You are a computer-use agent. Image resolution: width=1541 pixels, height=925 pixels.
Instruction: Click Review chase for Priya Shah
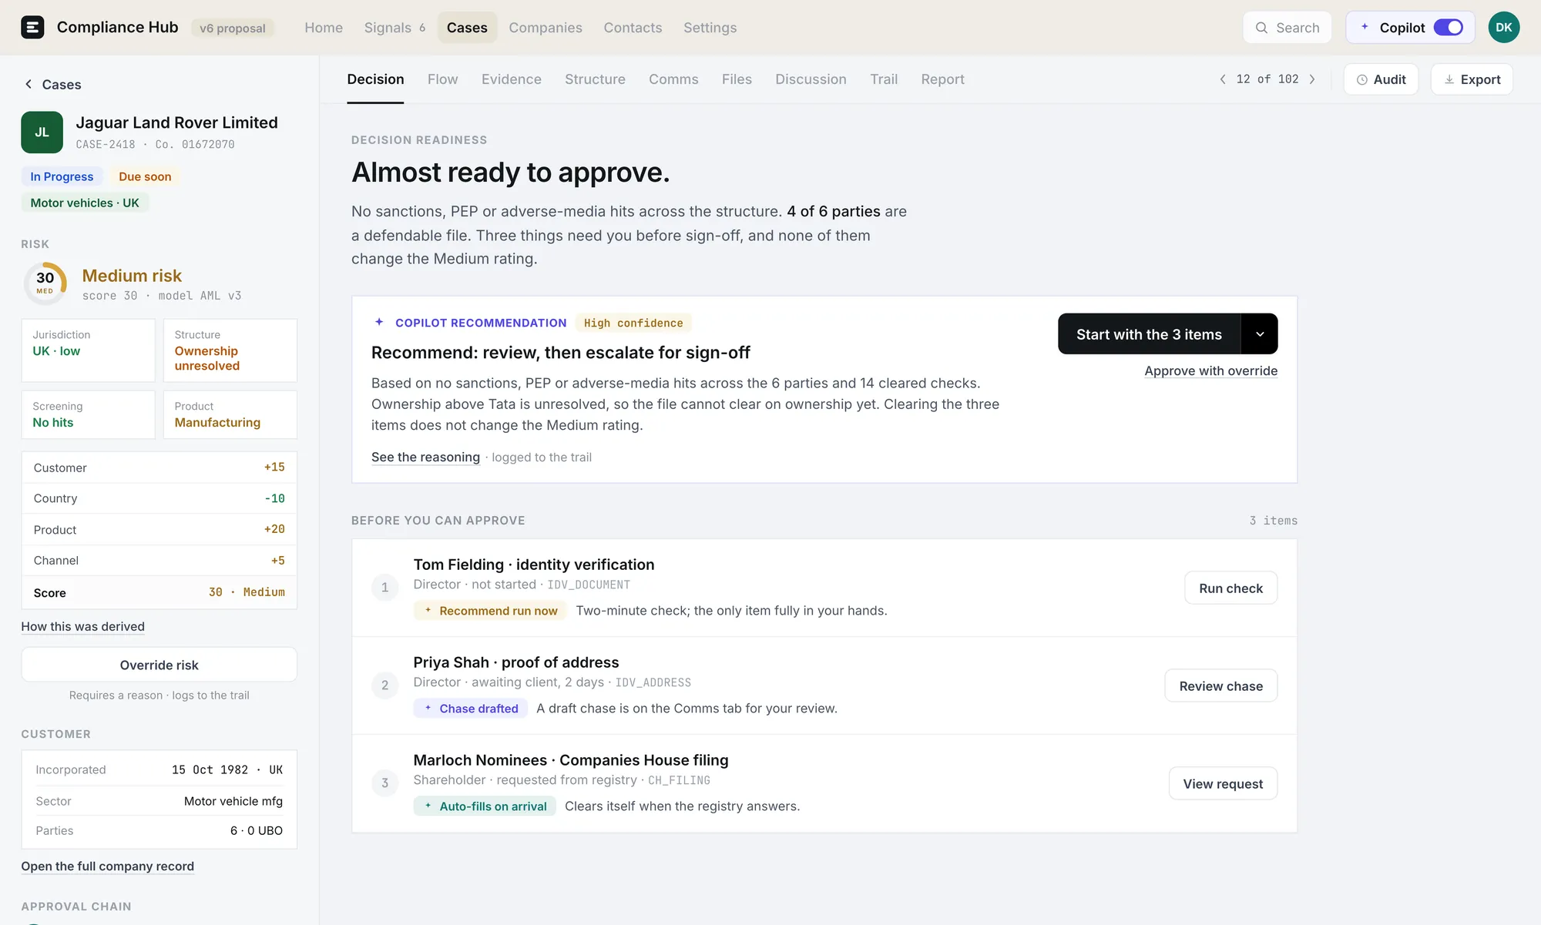point(1220,685)
